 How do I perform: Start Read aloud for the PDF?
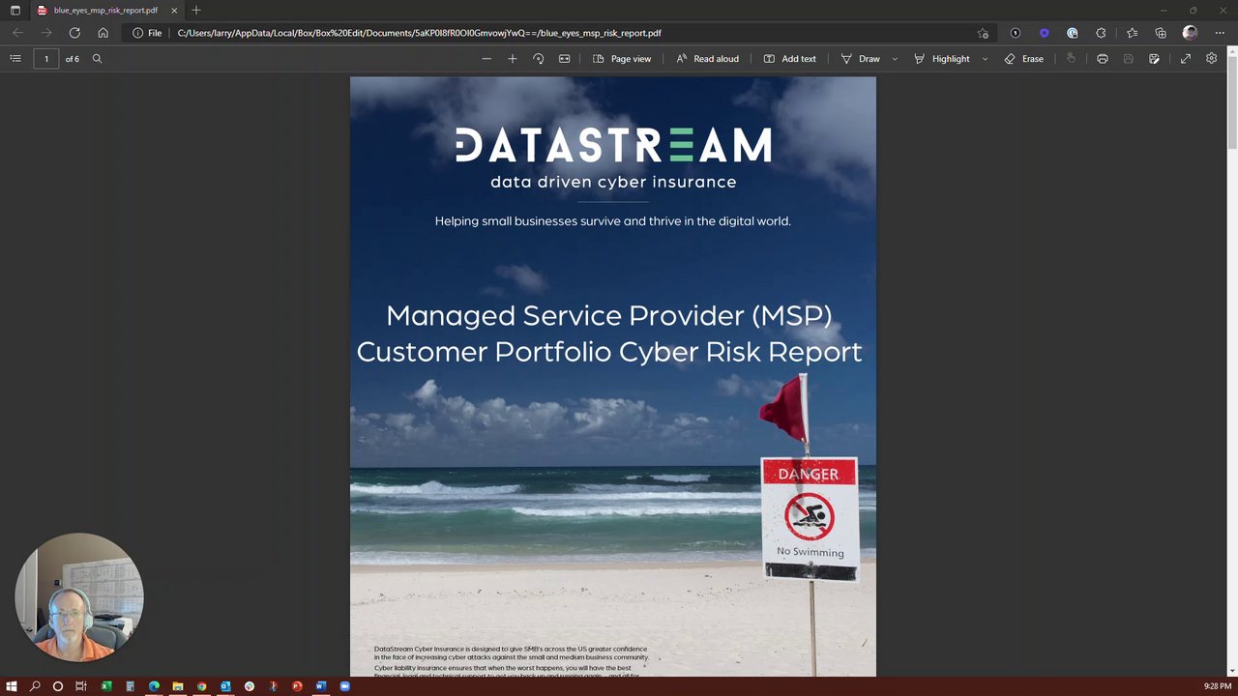coord(707,59)
